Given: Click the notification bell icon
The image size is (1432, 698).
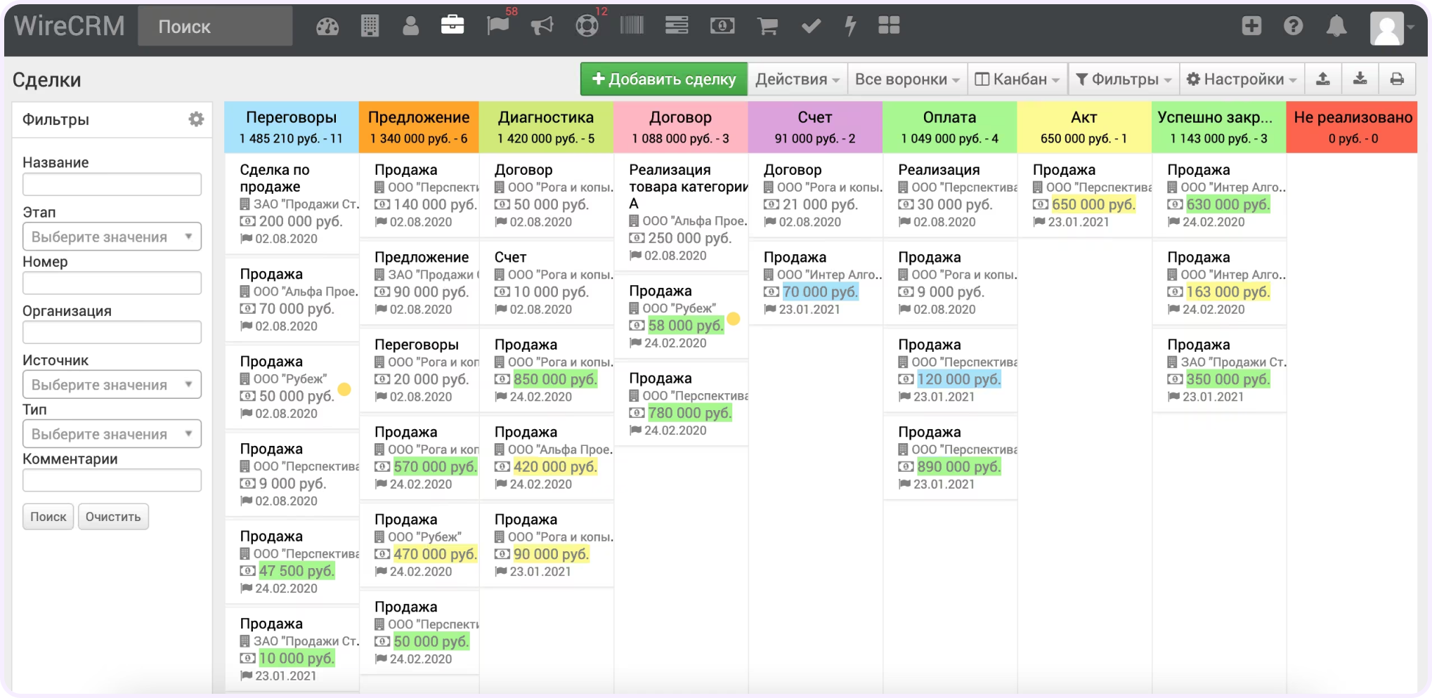Looking at the screenshot, I should click(x=1336, y=26).
